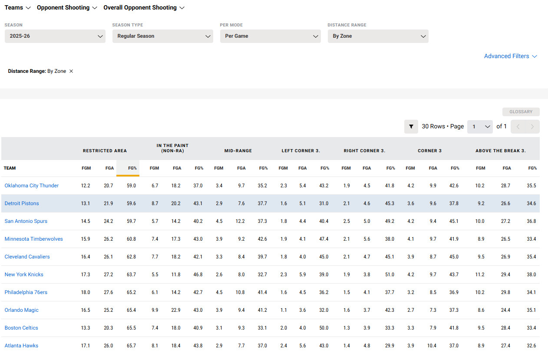Open Philadelphia 76ers team link
Viewport: 548px width, 353px height.
[26, 292]
